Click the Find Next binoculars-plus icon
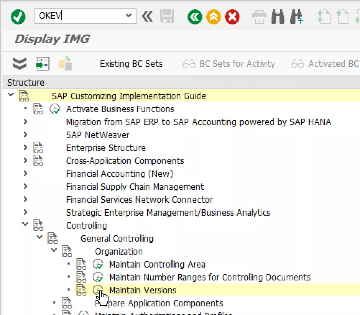 (x=297, y=17)
